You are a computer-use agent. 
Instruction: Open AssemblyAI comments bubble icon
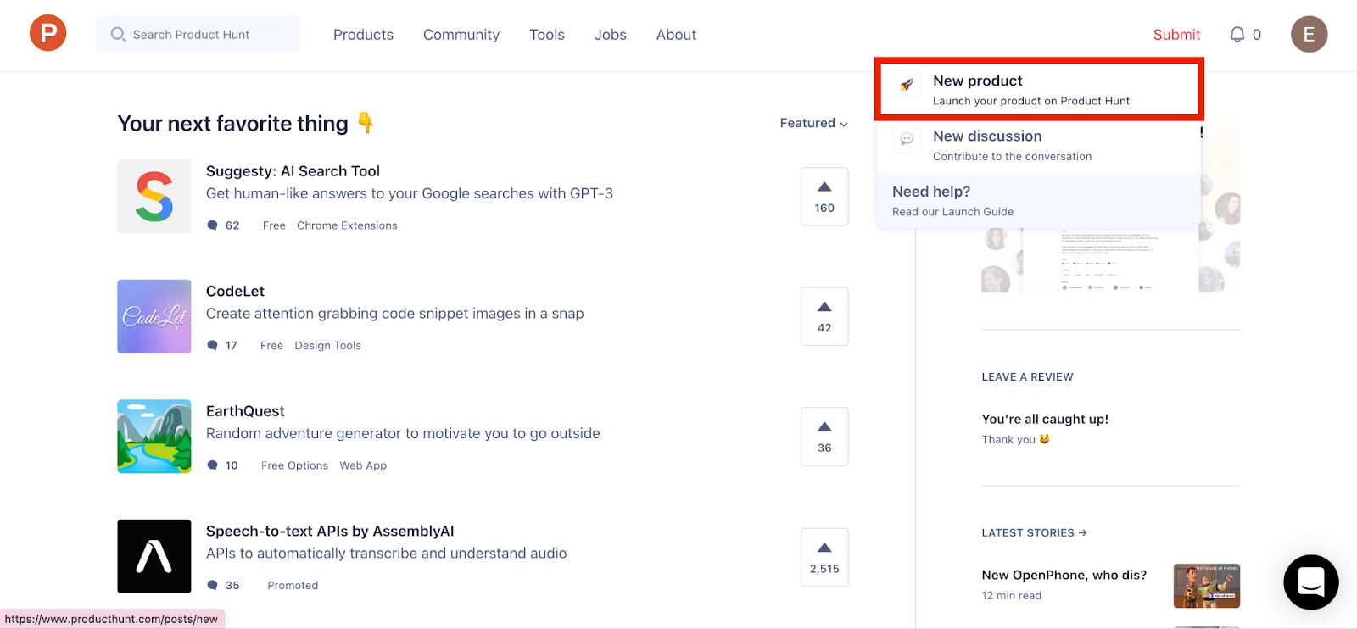212,586
